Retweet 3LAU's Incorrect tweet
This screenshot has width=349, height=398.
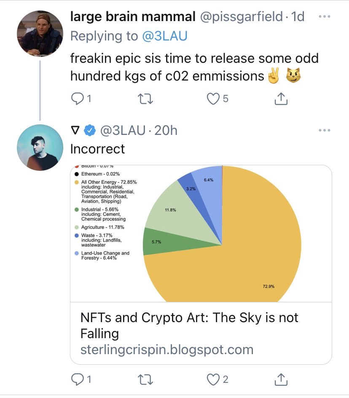click(x=145, y=379)
